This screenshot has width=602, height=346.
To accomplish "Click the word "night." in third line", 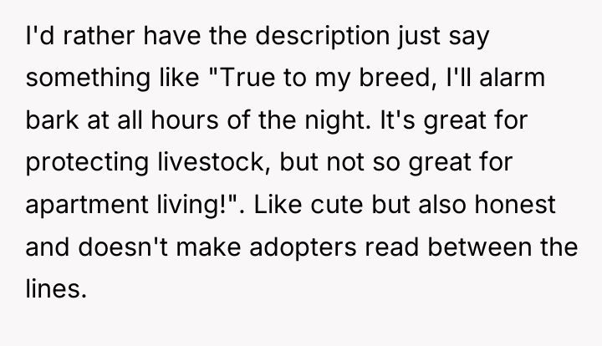I will point(338,121).
